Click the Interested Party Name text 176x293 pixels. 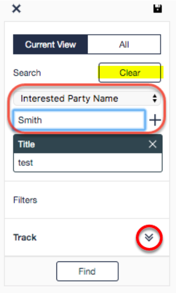(69, 98)
